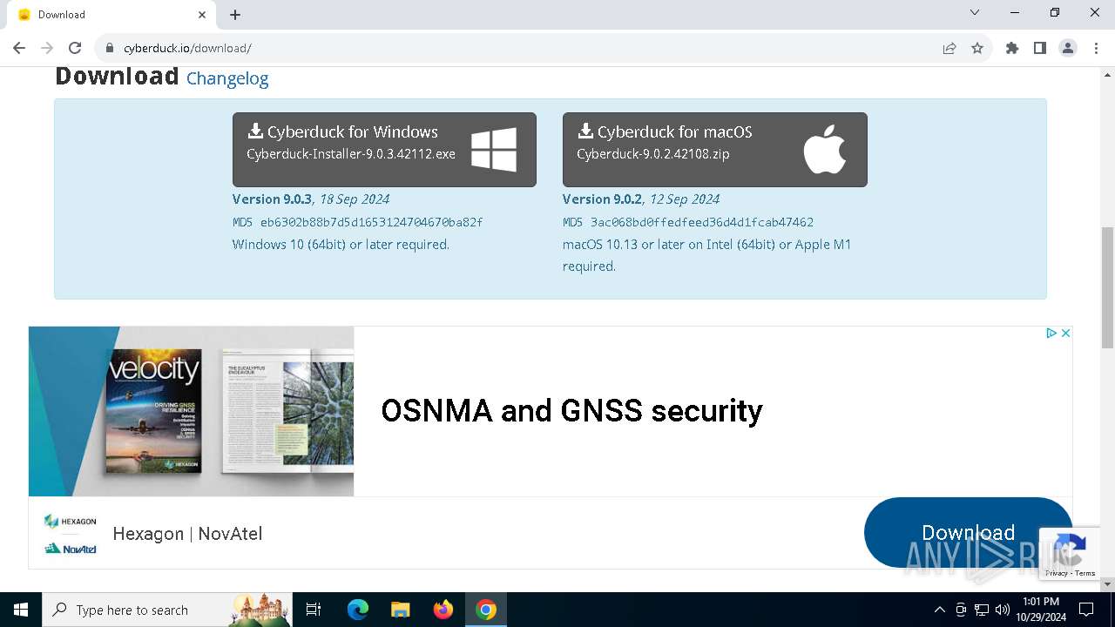Click the page vertical scrollbar thumb
This screenshot has width=1115, height=627.
pyautogui.click(x=1107, y=287)
